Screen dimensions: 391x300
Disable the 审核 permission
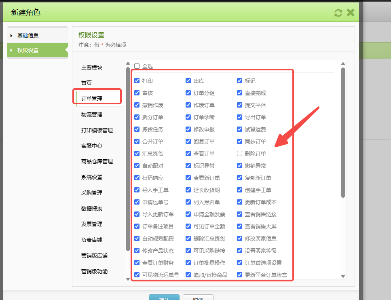coord(137,93)
